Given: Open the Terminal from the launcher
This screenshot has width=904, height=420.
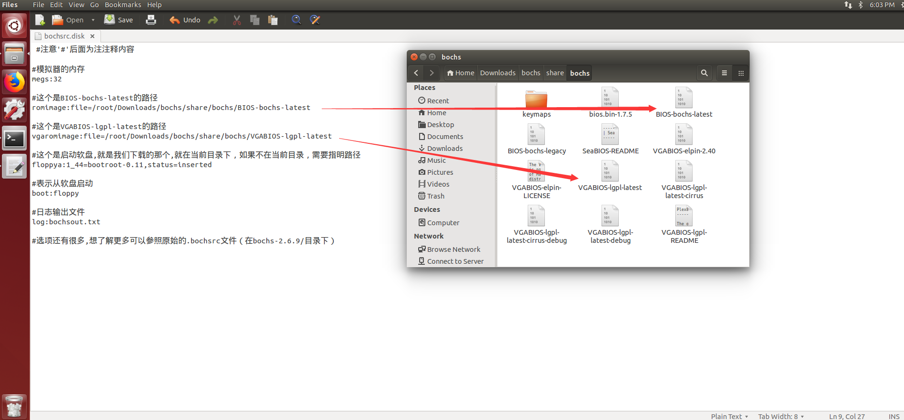Looking at the screenshot, I should [x=14, y=139].
